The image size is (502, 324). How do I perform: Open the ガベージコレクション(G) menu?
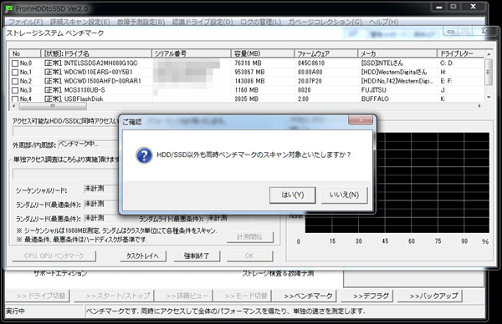pyautogui.click(x=325, y=22)
